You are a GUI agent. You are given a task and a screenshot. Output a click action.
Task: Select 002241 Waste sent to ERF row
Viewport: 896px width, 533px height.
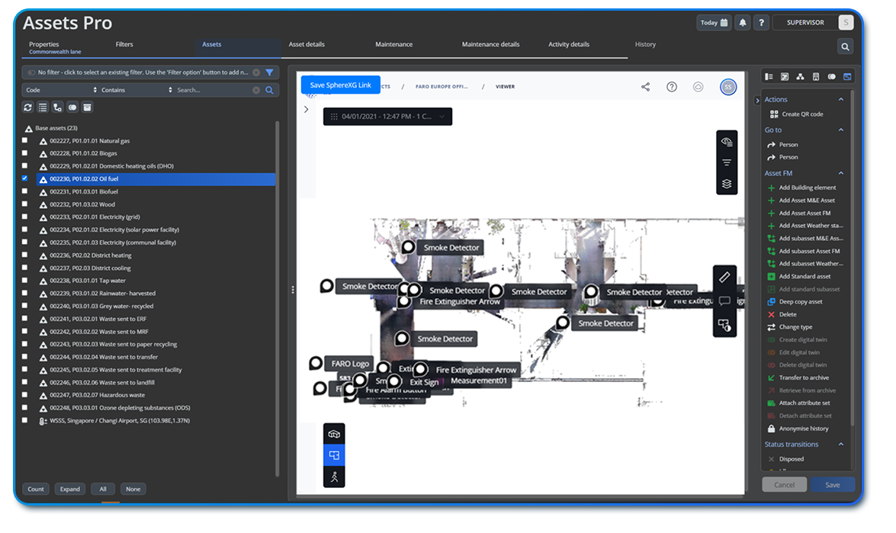[156, 319]
